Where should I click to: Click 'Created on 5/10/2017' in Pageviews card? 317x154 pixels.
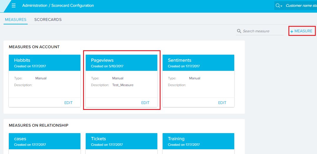point(107,66)
